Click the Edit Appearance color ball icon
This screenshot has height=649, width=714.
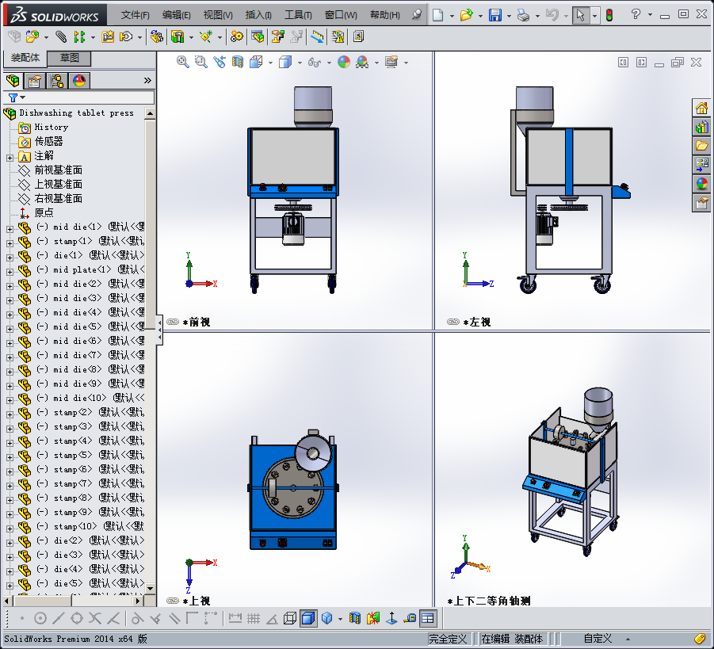coord(344,62)
